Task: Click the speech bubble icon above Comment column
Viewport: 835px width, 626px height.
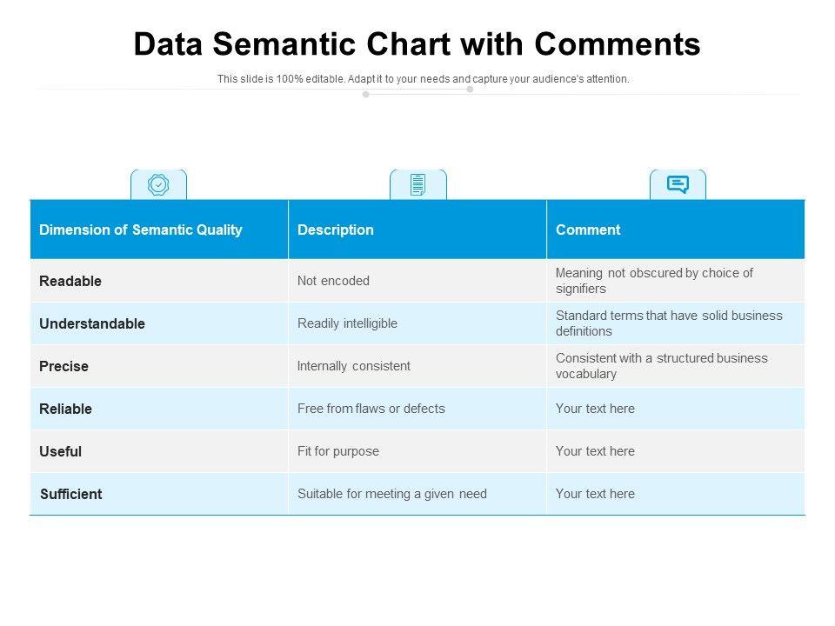Action: (x=678, y=184)
